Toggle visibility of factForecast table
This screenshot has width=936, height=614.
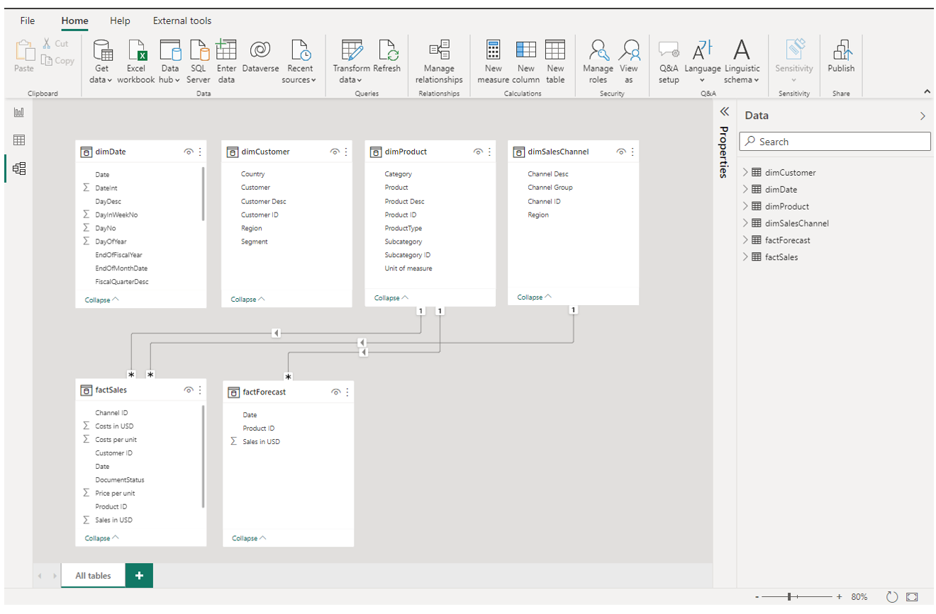[x=335, y=392]
